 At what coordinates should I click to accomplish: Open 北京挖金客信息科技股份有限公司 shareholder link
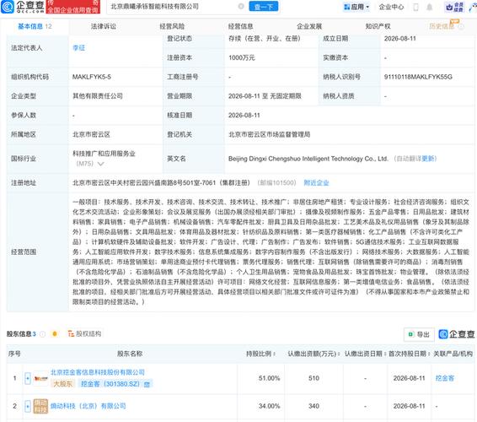click(x=98, y=372)
